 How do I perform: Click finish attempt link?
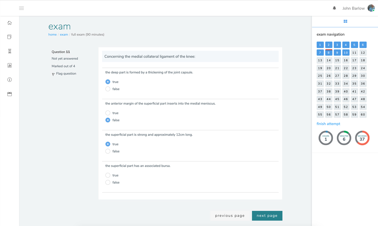coord(328,124)
